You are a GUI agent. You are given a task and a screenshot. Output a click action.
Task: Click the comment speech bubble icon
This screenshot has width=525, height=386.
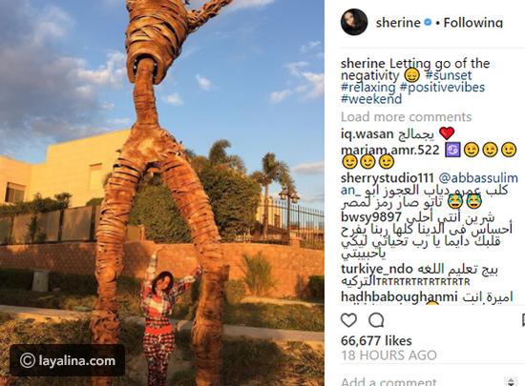(x=376, y=320)
